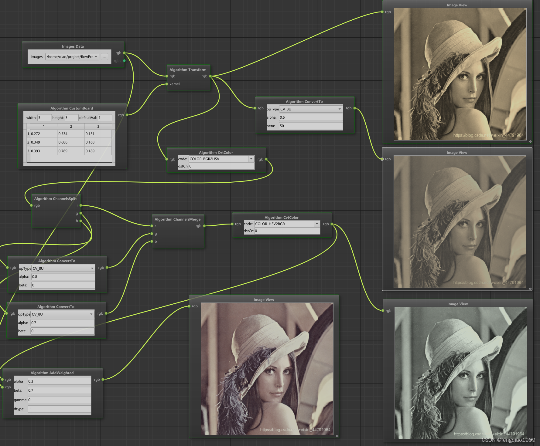Click rgb input port of middle right Image View
The height and width of the screenshot is (446, 540).
382,159
